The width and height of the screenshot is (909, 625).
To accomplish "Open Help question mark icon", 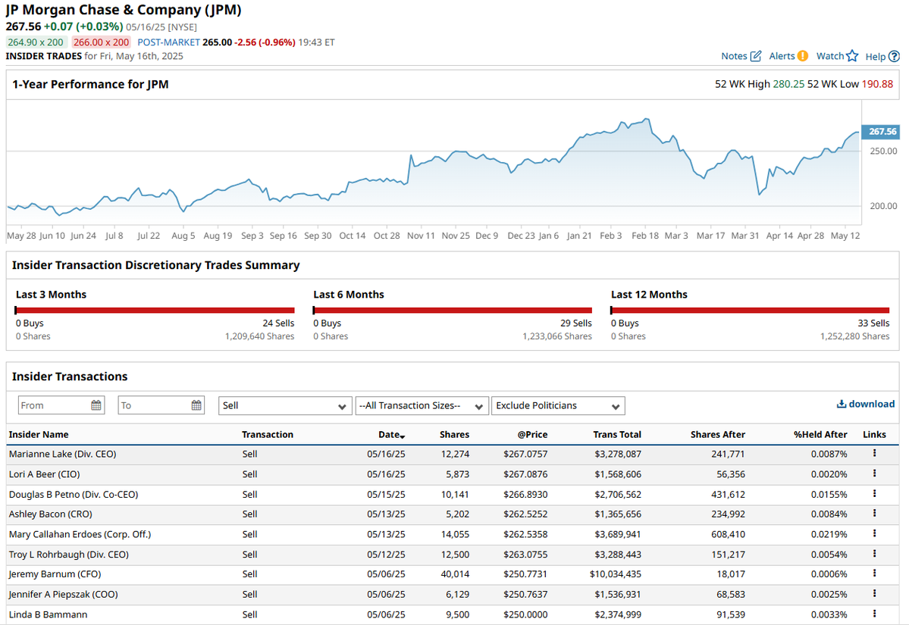I will tap(894, 56).
